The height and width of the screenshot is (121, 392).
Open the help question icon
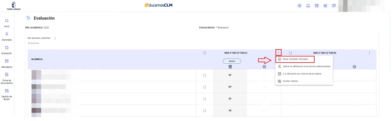(x=334, y=6)
